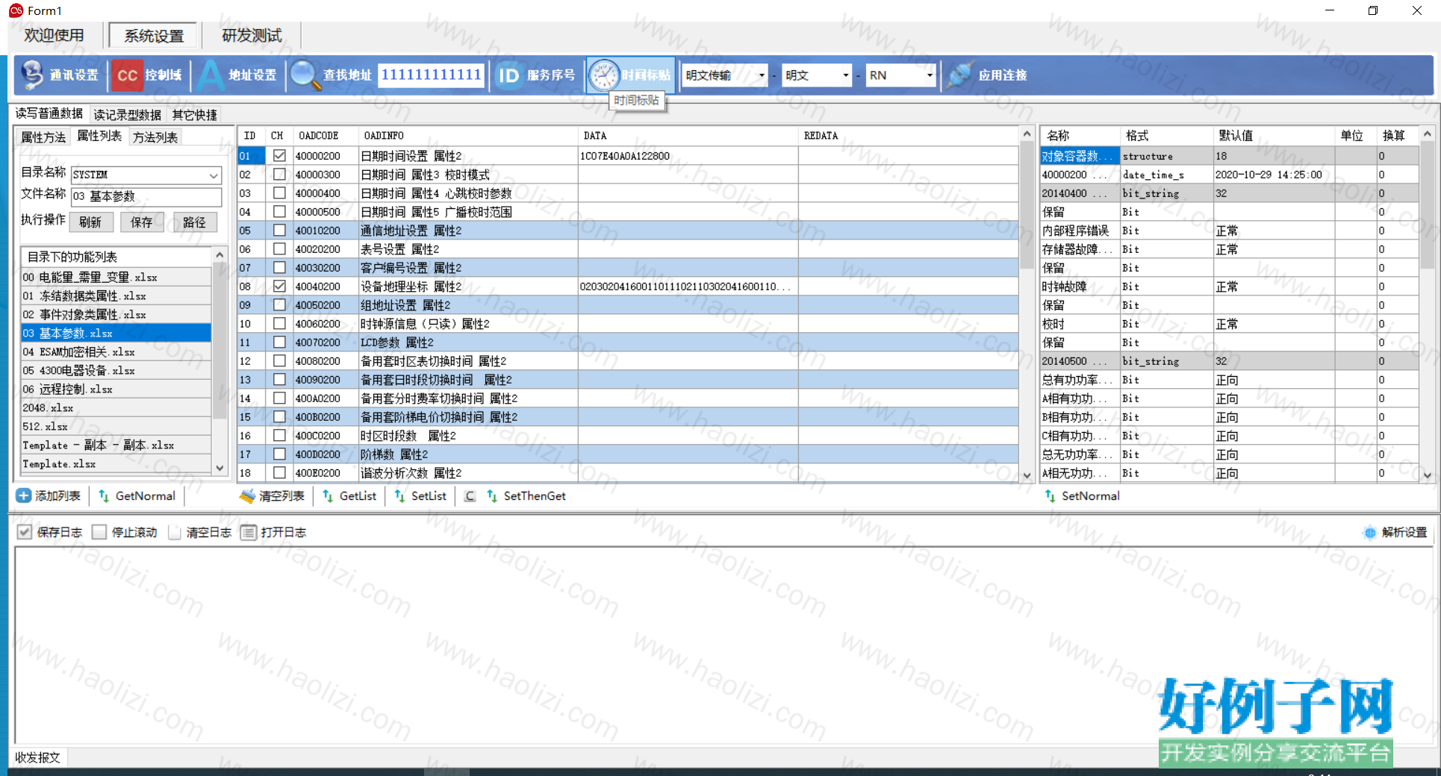Screen dimensions: 1441x776
Task: Click the 内部程序错误 name cell
Action: pos(1080,231)
